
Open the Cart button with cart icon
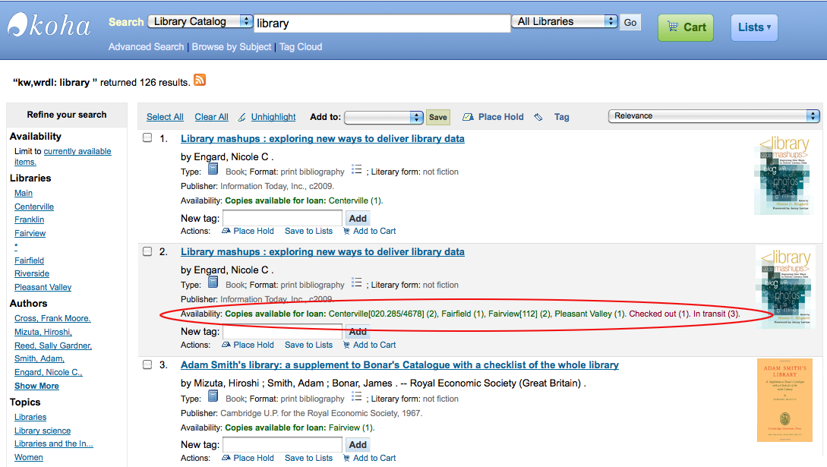click(685, 27)
